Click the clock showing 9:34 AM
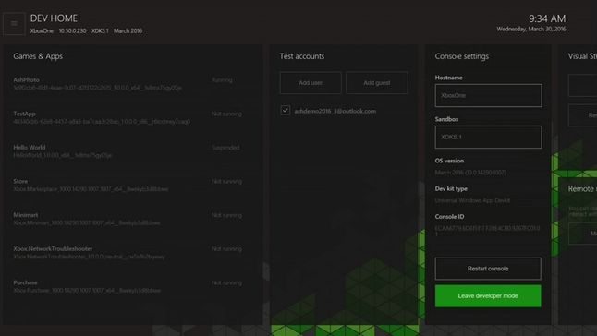 547,18
